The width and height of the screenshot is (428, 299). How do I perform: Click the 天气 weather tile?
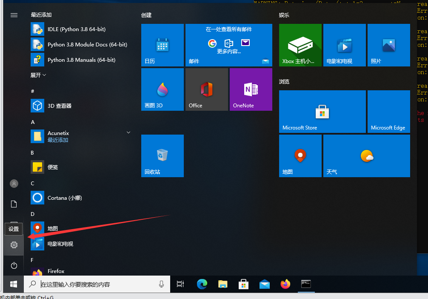[x=366, y=156]
